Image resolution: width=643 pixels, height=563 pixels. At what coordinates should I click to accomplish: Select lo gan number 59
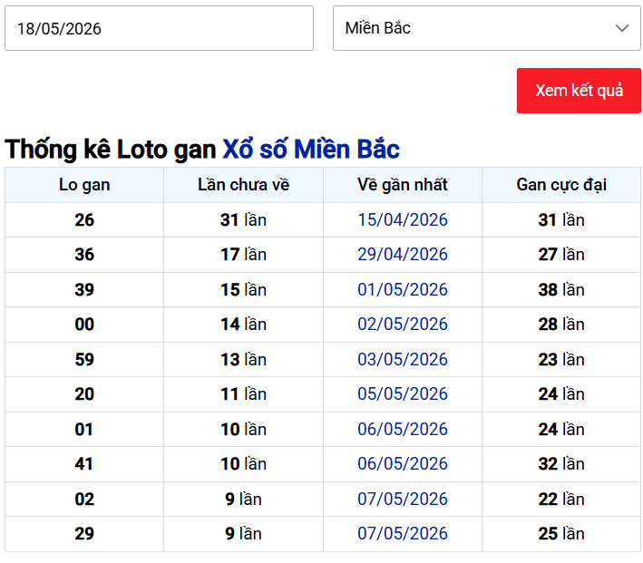[x=84, y=359]
